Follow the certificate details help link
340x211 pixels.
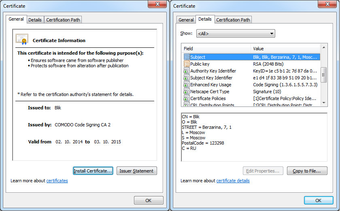(x=233, y=181)
